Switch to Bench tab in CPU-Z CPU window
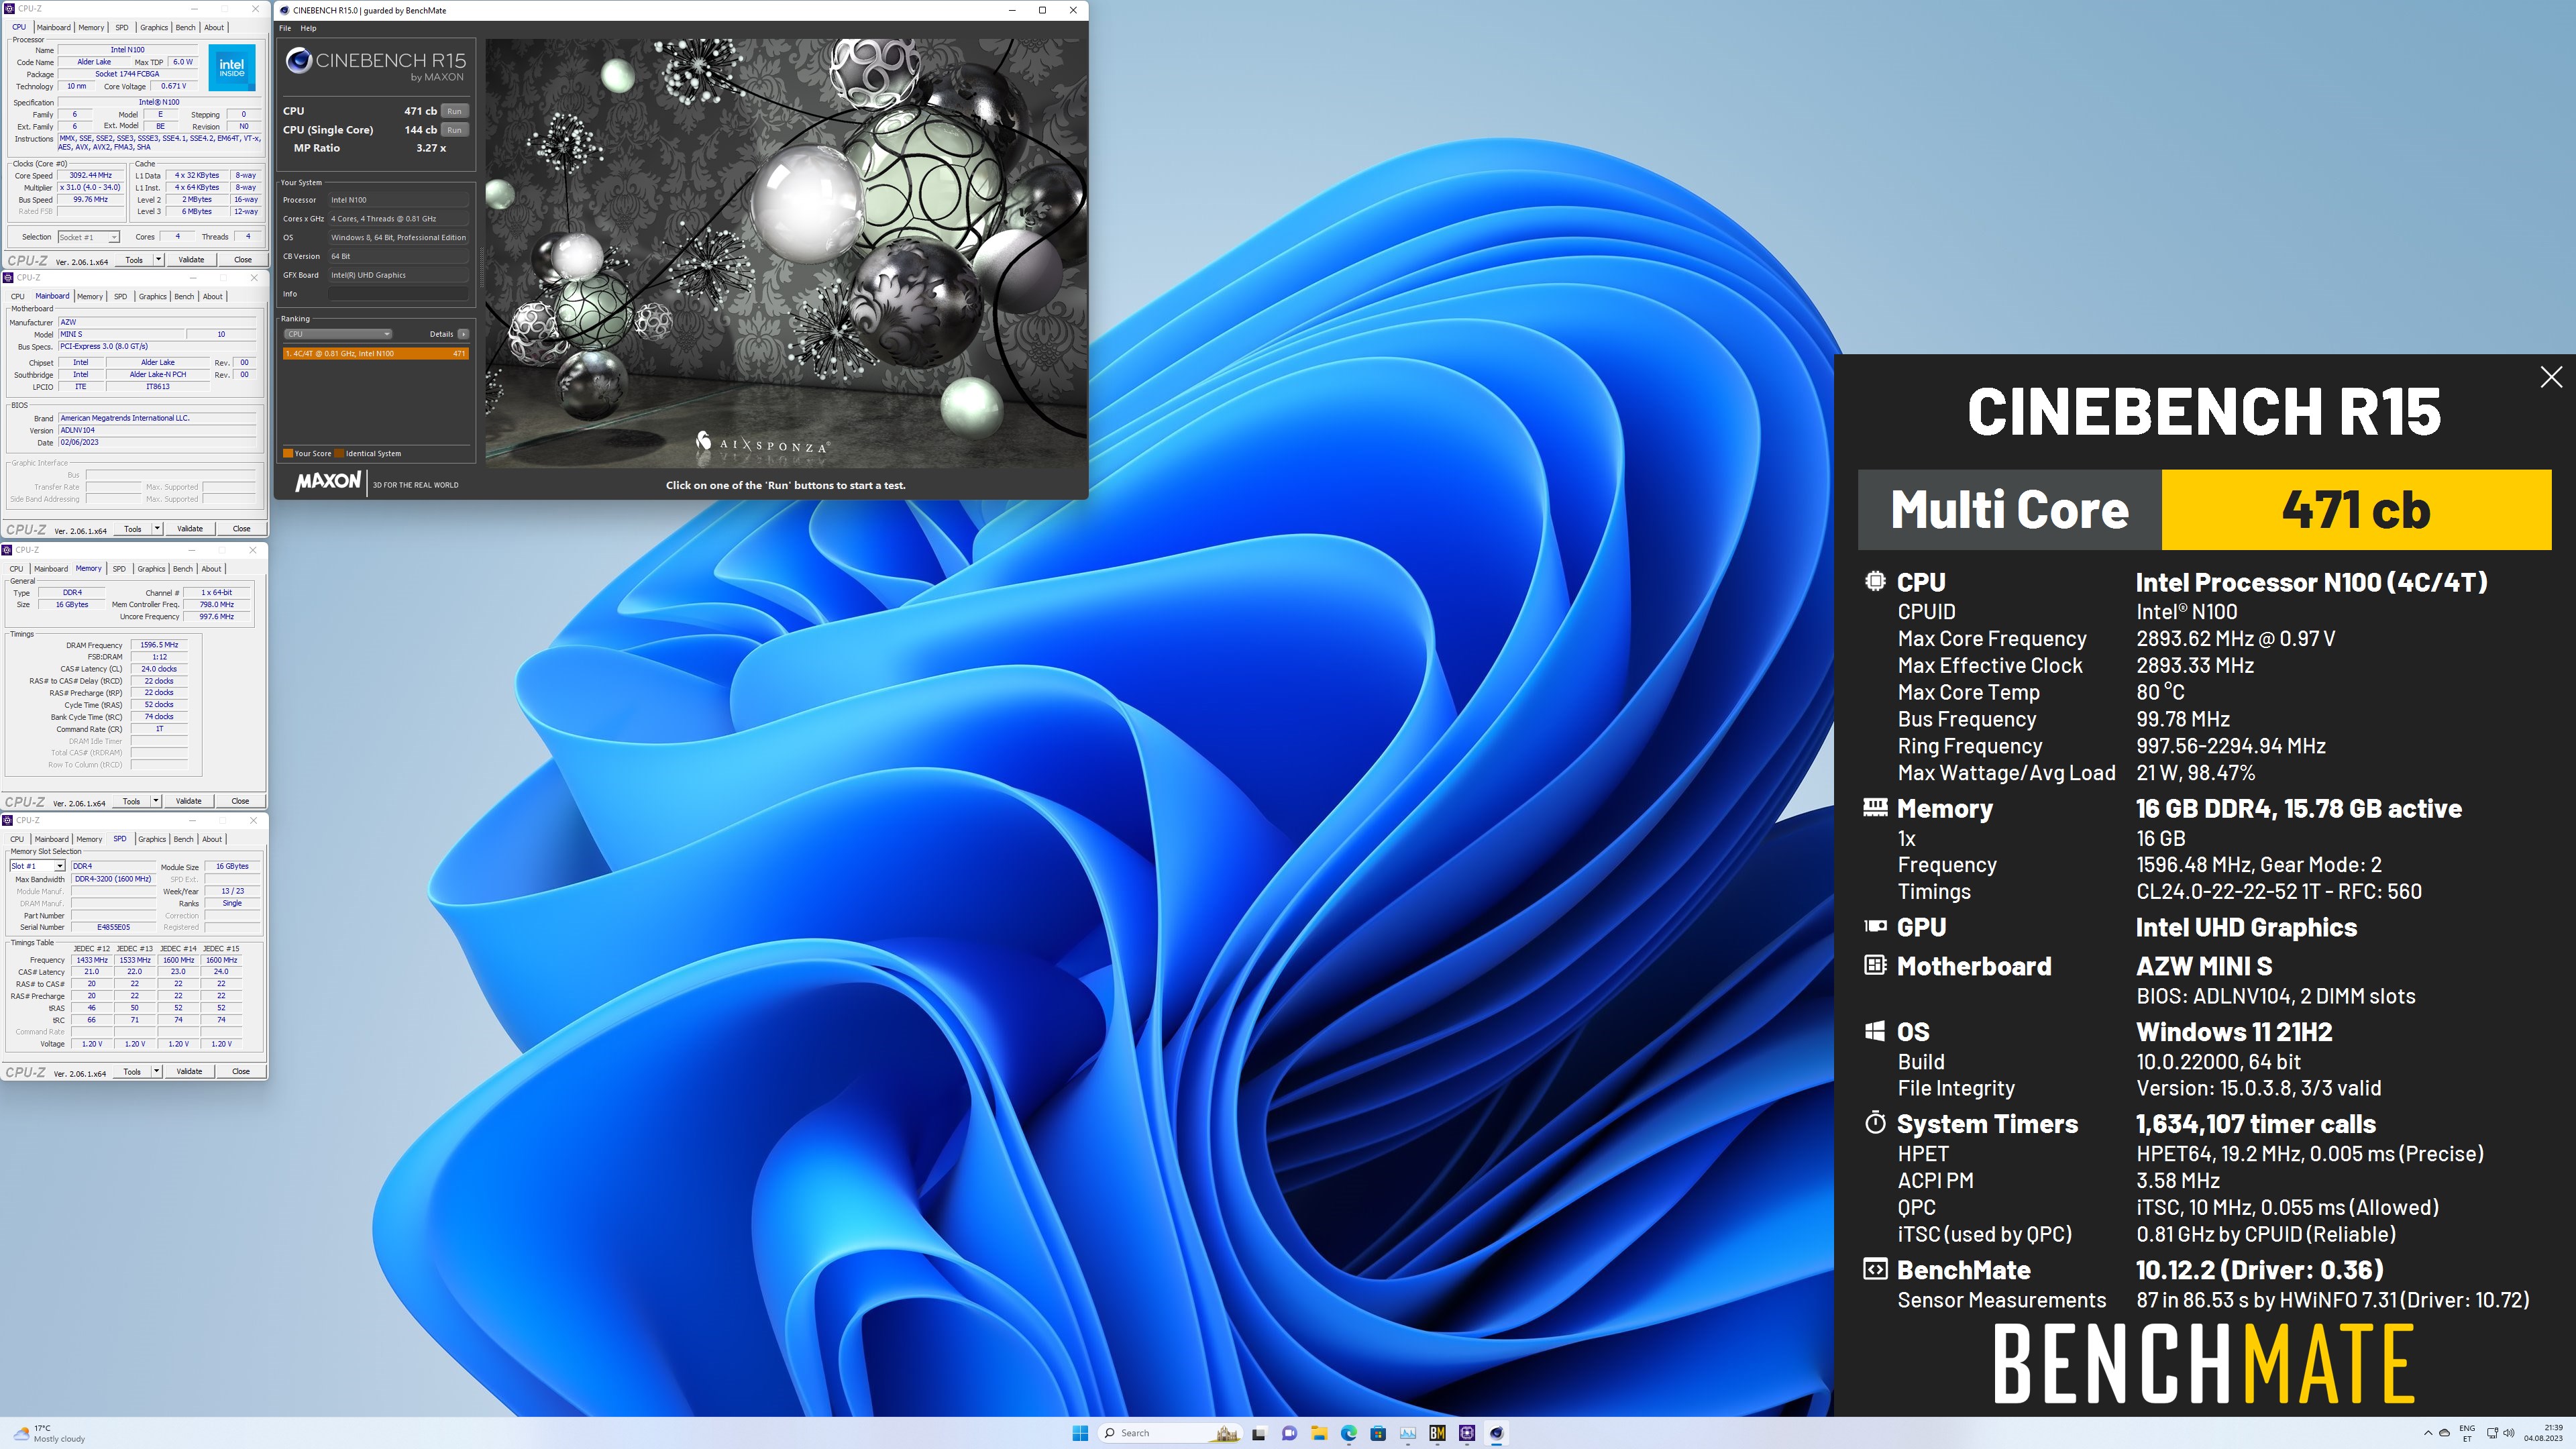This screenshot has width=2576, height=1449. point(186,27)
